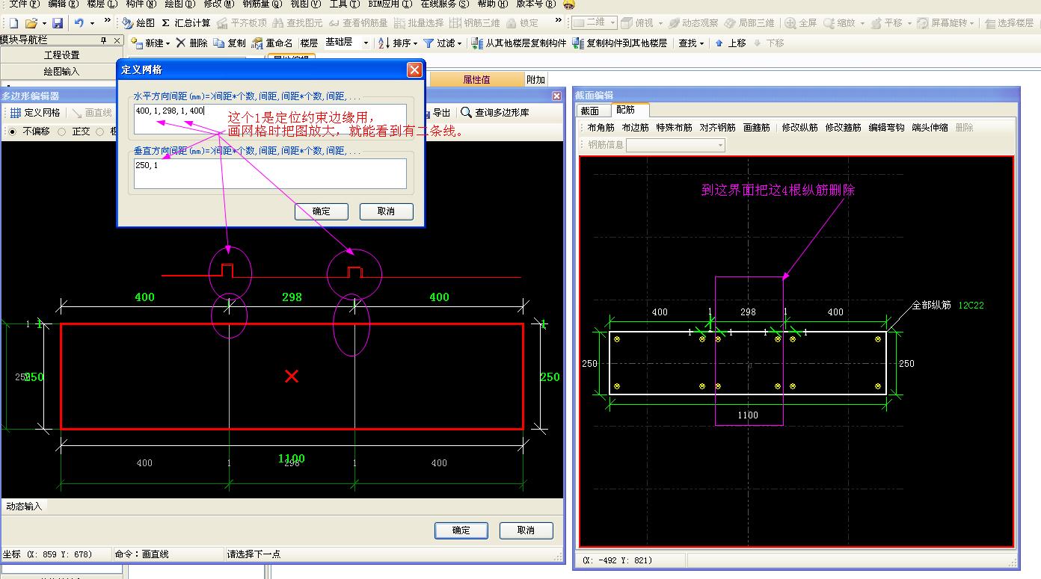Open the 查找 dropdown
The width and height of the screenshot is (1041, 579).
tap(691, 43)
